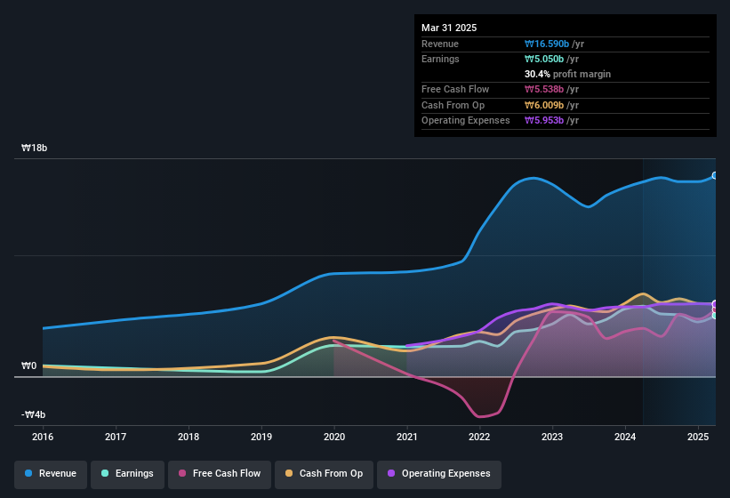Image resolution: width=730 pixels, height=498 pixels.
Task: Click the purple Operating Expenses legend dot
Action: click(x=391, y=473)
